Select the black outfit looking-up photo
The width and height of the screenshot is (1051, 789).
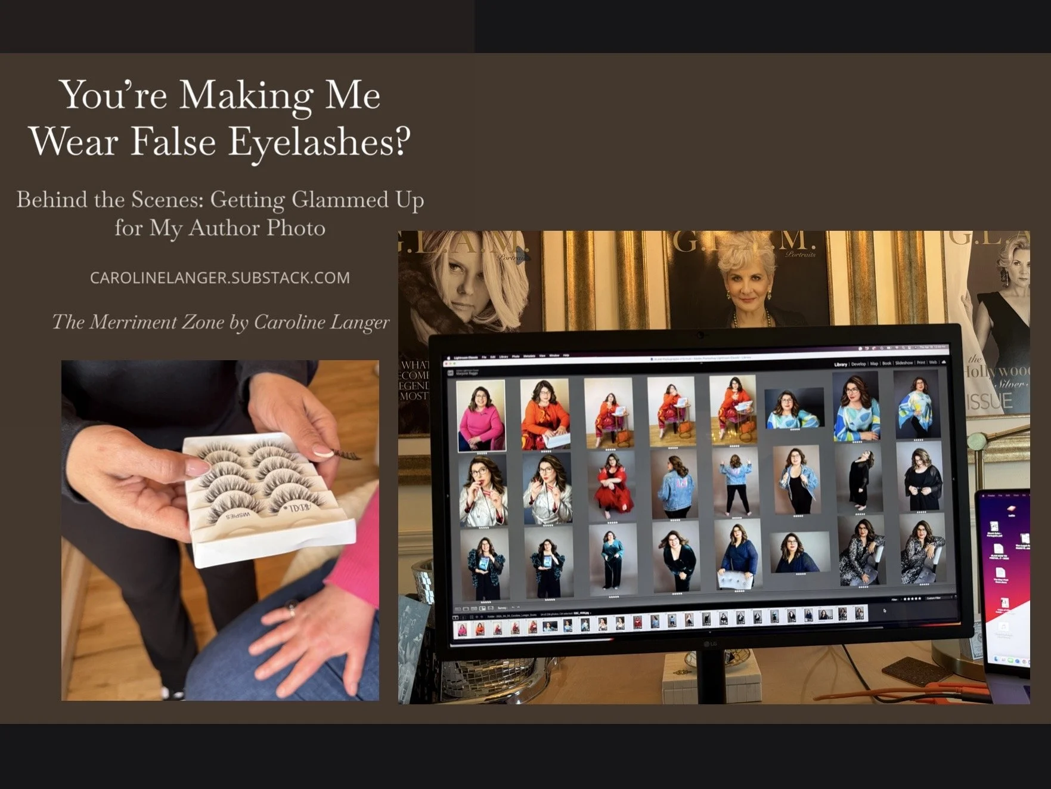tap(858, 478)
